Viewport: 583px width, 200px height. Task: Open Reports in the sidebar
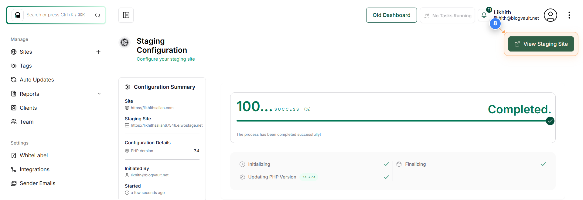point(29,94)
